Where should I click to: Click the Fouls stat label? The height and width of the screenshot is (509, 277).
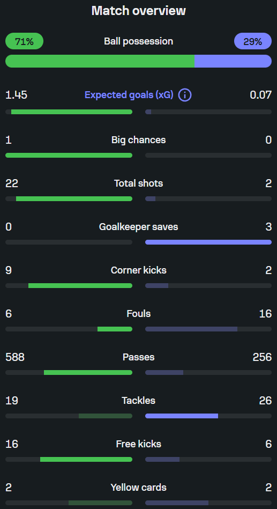[x=138, y=314]
